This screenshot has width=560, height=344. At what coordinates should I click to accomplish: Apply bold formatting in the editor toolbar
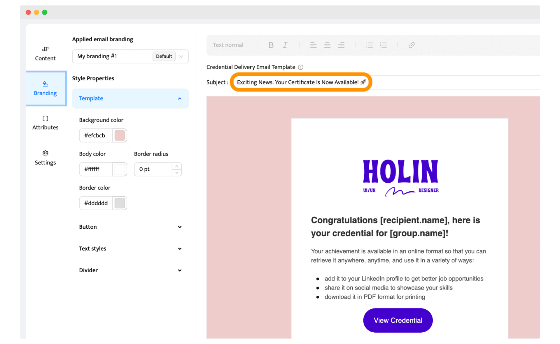pos(271,45)
